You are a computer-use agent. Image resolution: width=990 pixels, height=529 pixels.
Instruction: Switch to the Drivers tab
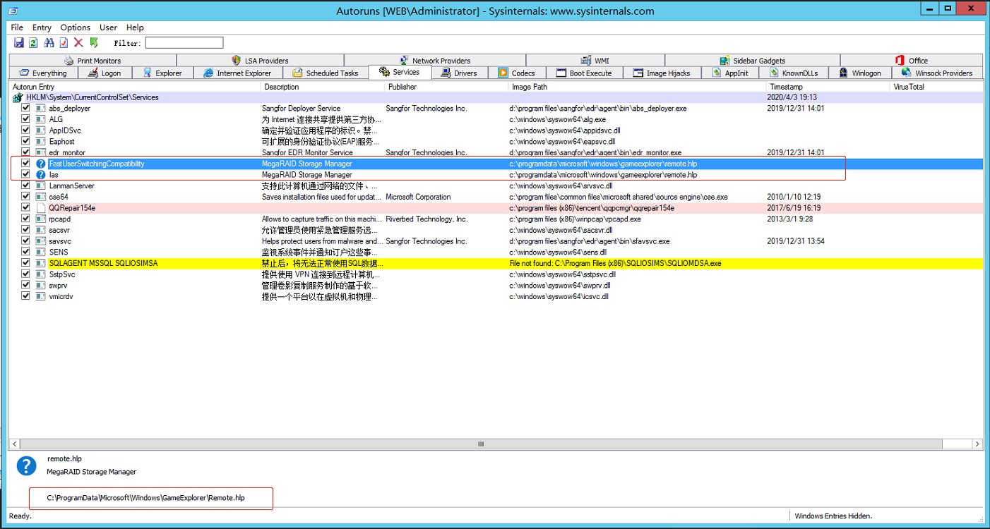(x=459, y=73)
